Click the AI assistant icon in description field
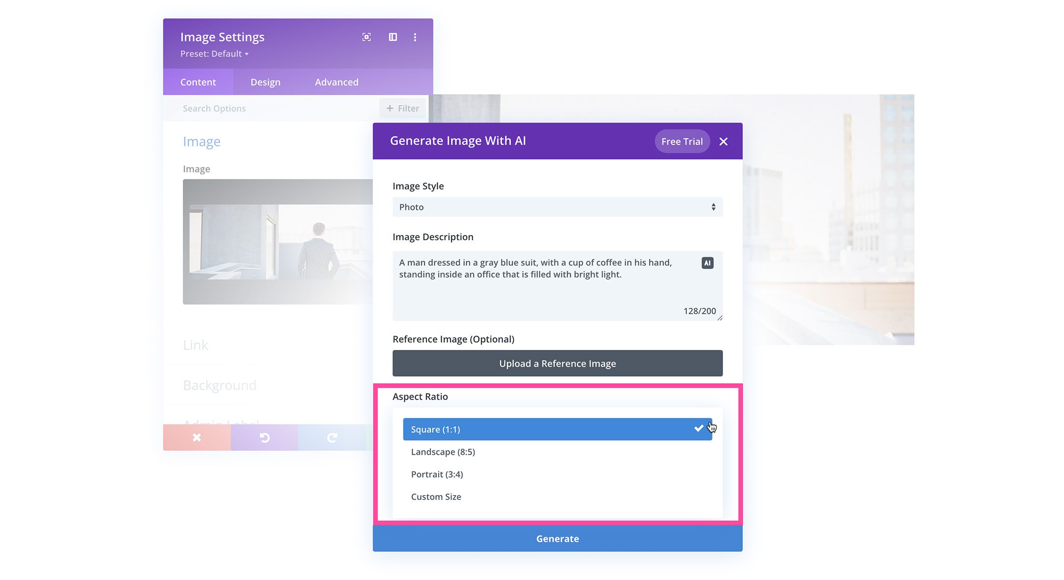Screen dimensions: 1064x580 (x=708, y=262)
